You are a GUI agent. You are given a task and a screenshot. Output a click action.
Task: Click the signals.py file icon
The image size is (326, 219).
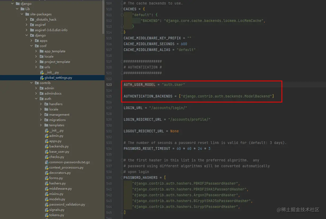click(47, 210)
